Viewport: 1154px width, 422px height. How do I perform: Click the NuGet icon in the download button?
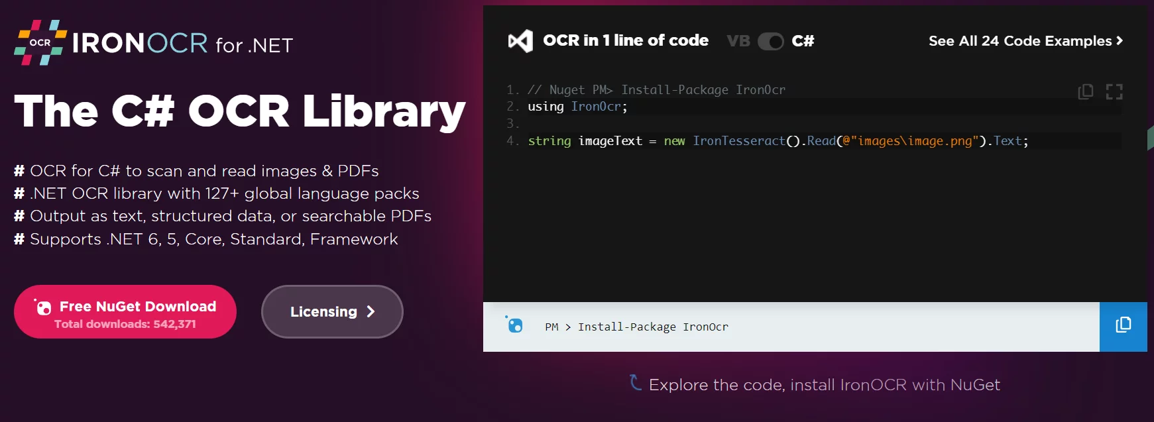(43, 307)
